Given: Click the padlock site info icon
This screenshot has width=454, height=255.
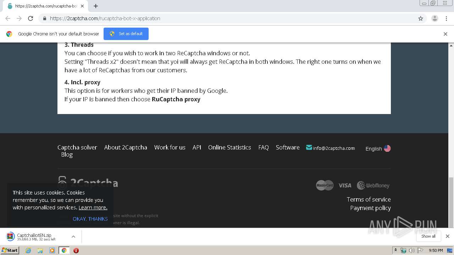Looking at the screenshot, I should pos(44,18).
